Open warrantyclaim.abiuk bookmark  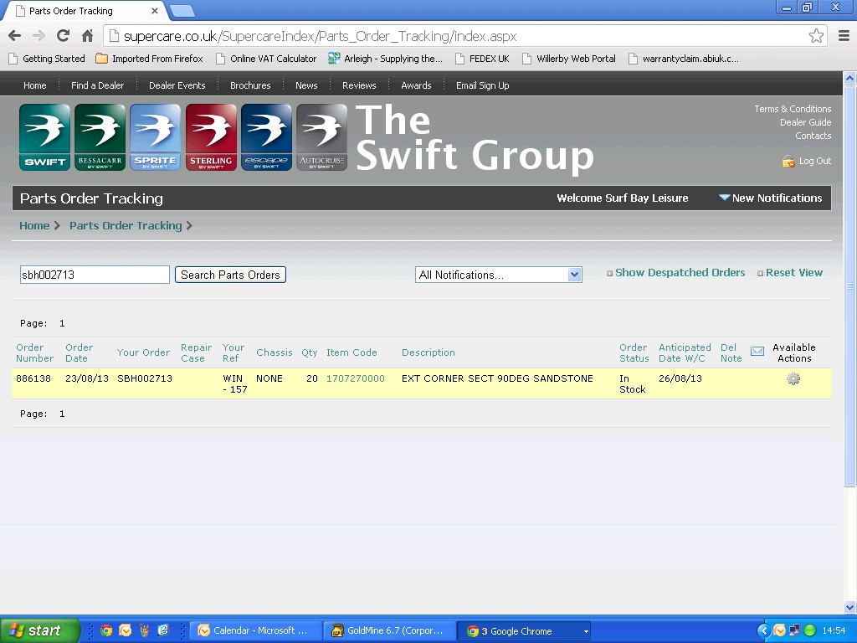[683, 59]
